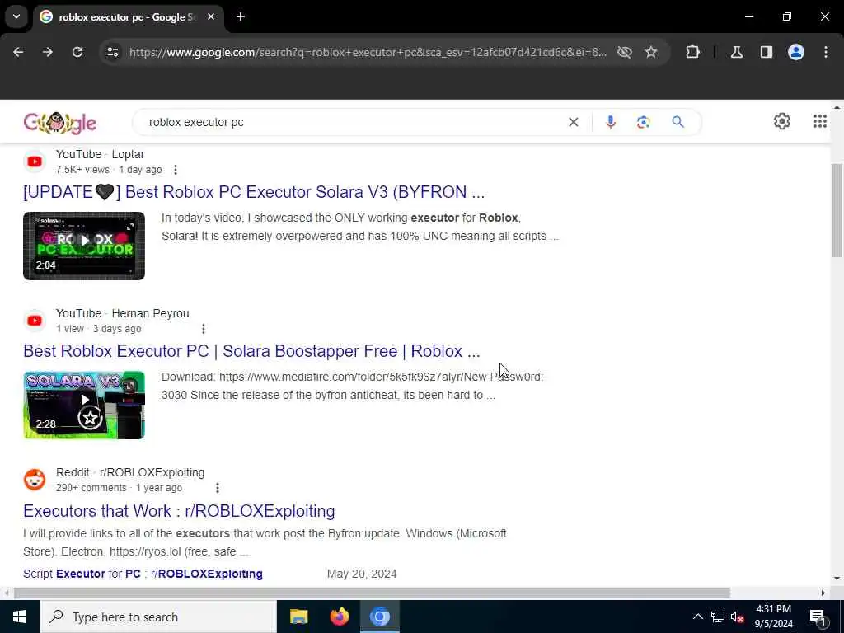Image resolution: width=844 pixels, height=633 pixels.
Task: Open site information icon in address bar
Action: [112, 52]
